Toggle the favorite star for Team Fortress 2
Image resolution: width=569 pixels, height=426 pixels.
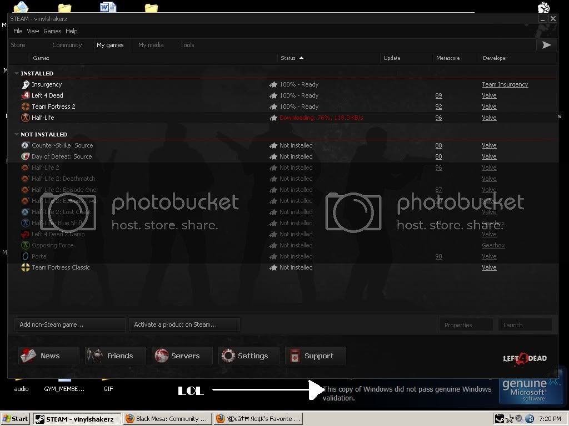tap(273, 107)
